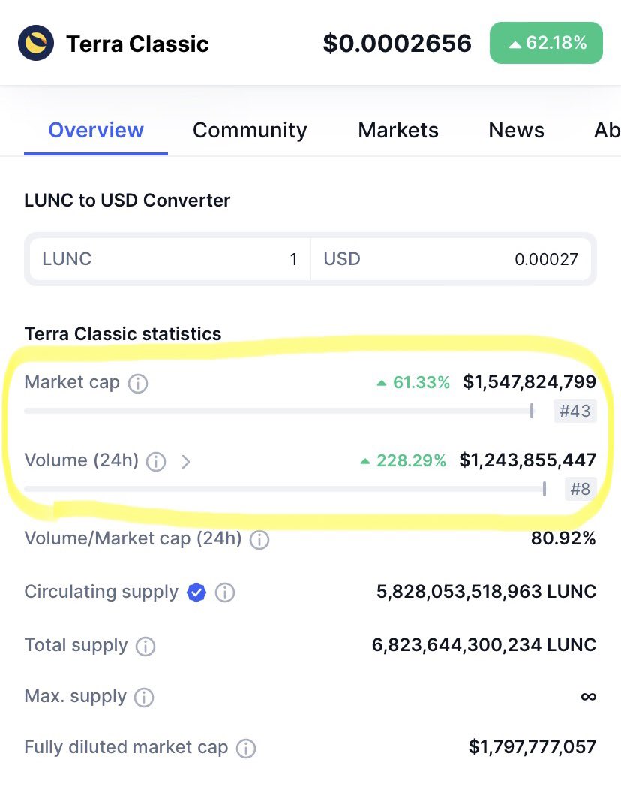The width and height of the screenshot is (621, 787).
Task: Go to the News tab
Action: (516, 131)
